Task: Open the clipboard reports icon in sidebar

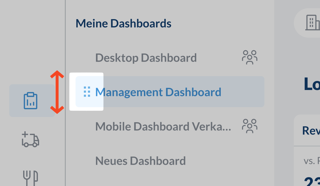Action: click(x=30, y=101)
